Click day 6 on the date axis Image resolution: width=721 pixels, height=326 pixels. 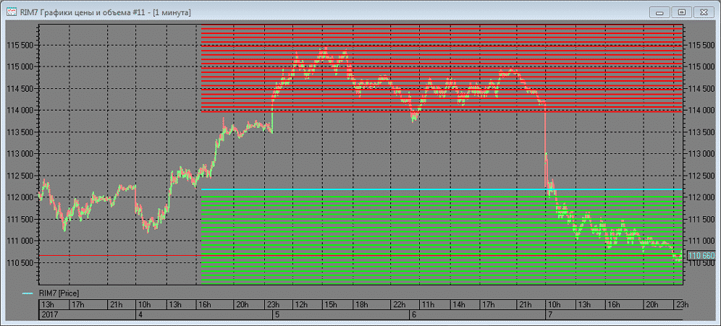(x=413, y=315)
